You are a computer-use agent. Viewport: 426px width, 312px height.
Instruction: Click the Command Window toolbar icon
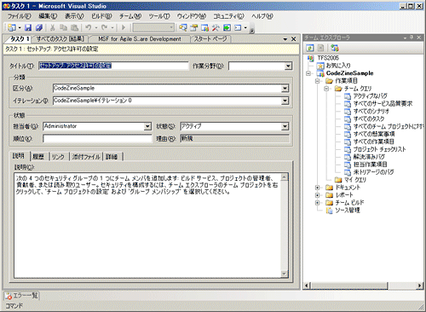pyautogui.click(x=238, y=27)
